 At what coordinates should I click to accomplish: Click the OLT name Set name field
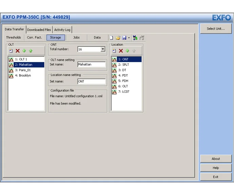pos(92,64)
